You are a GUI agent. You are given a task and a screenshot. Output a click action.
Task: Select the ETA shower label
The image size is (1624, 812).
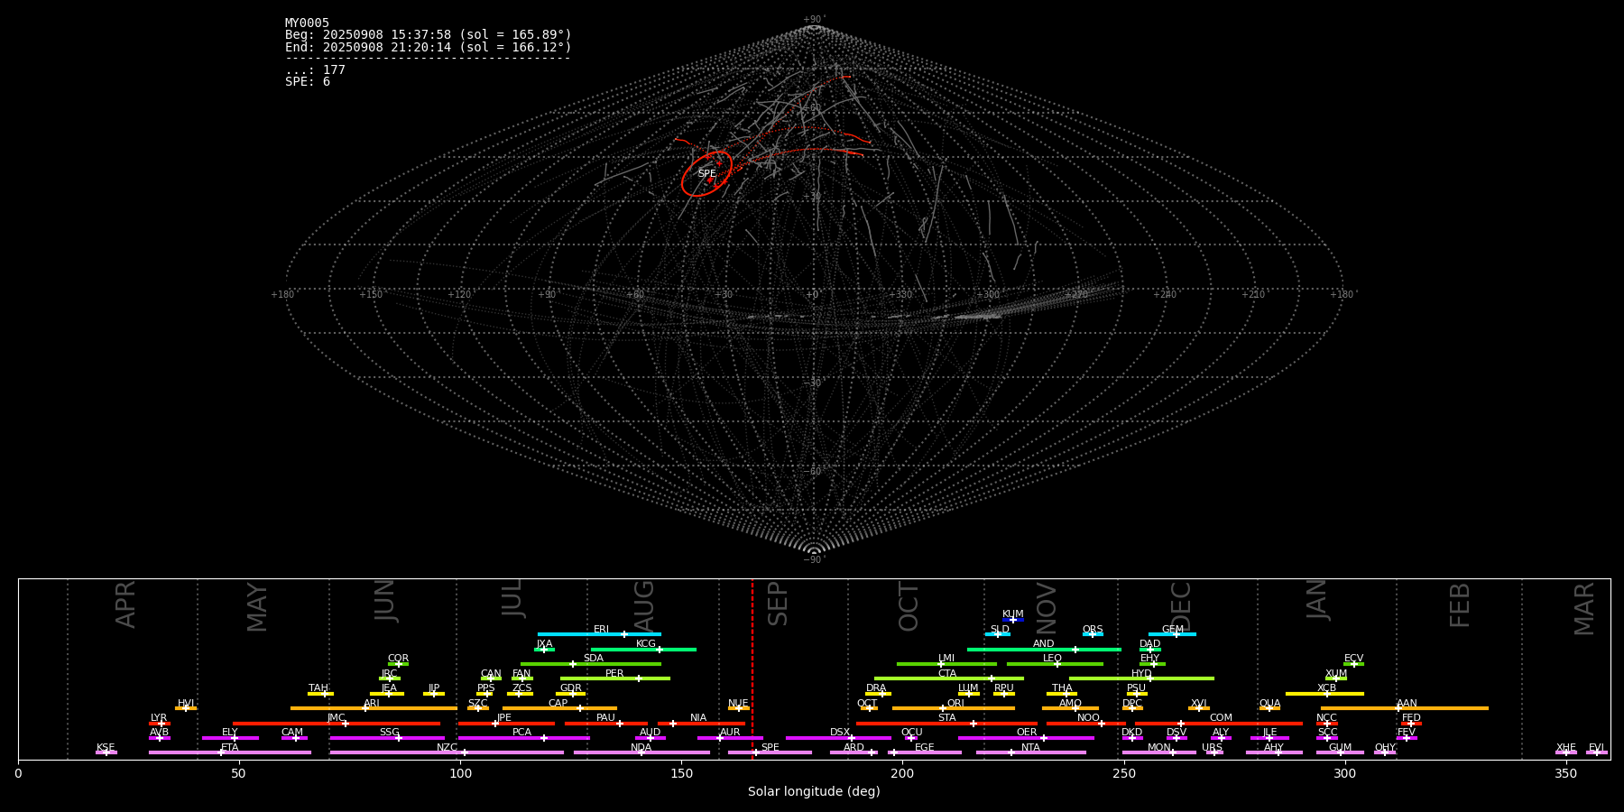click(230, 748)
